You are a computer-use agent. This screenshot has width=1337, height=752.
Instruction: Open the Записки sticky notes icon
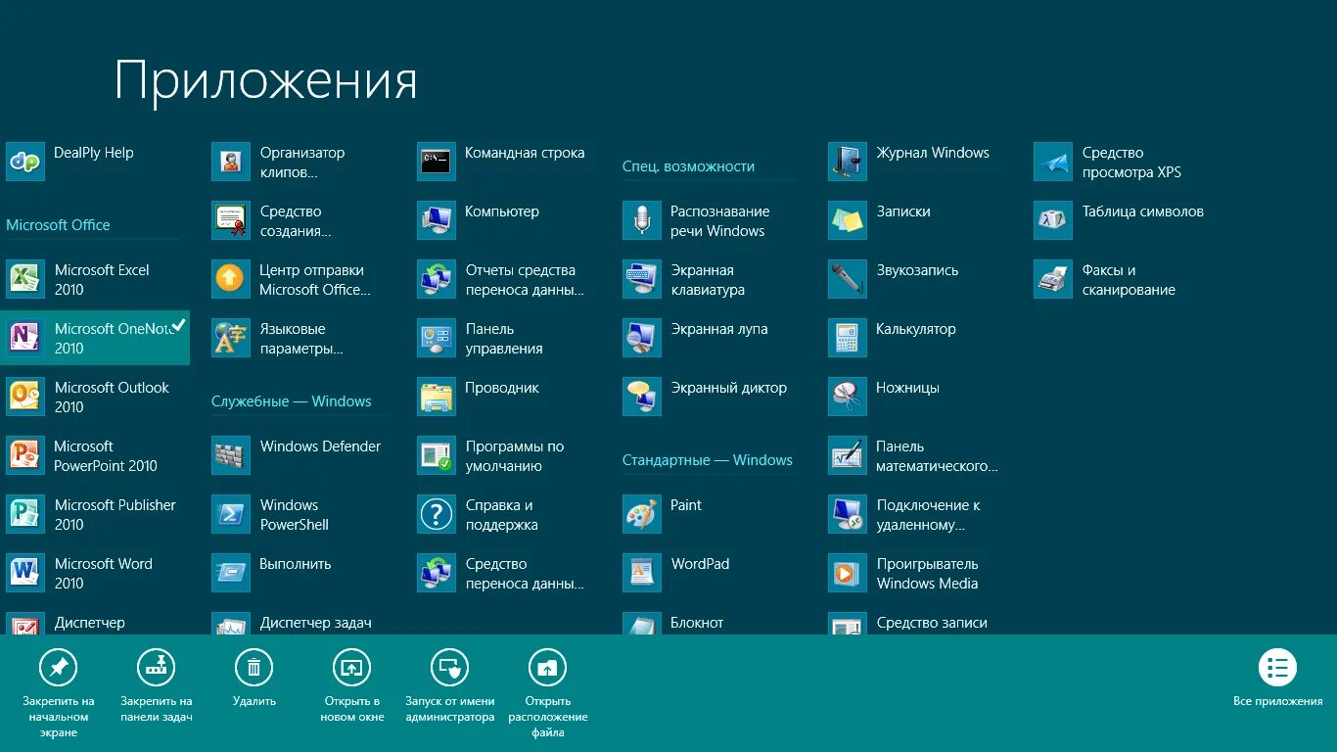[x=848, y=220]
